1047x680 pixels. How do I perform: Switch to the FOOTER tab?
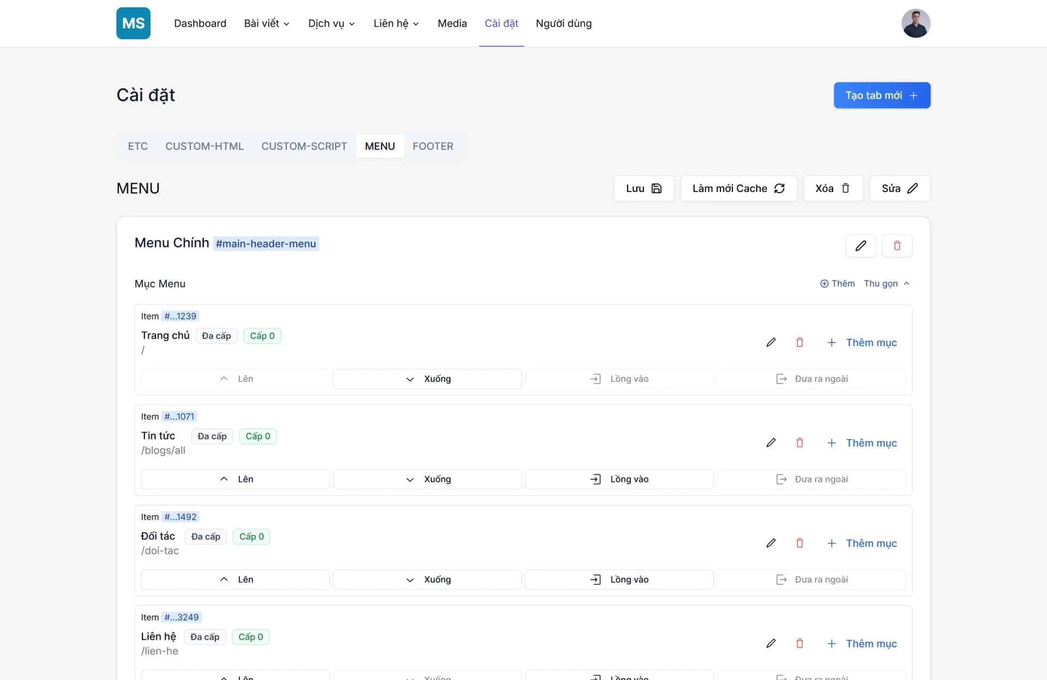[433, 146]
